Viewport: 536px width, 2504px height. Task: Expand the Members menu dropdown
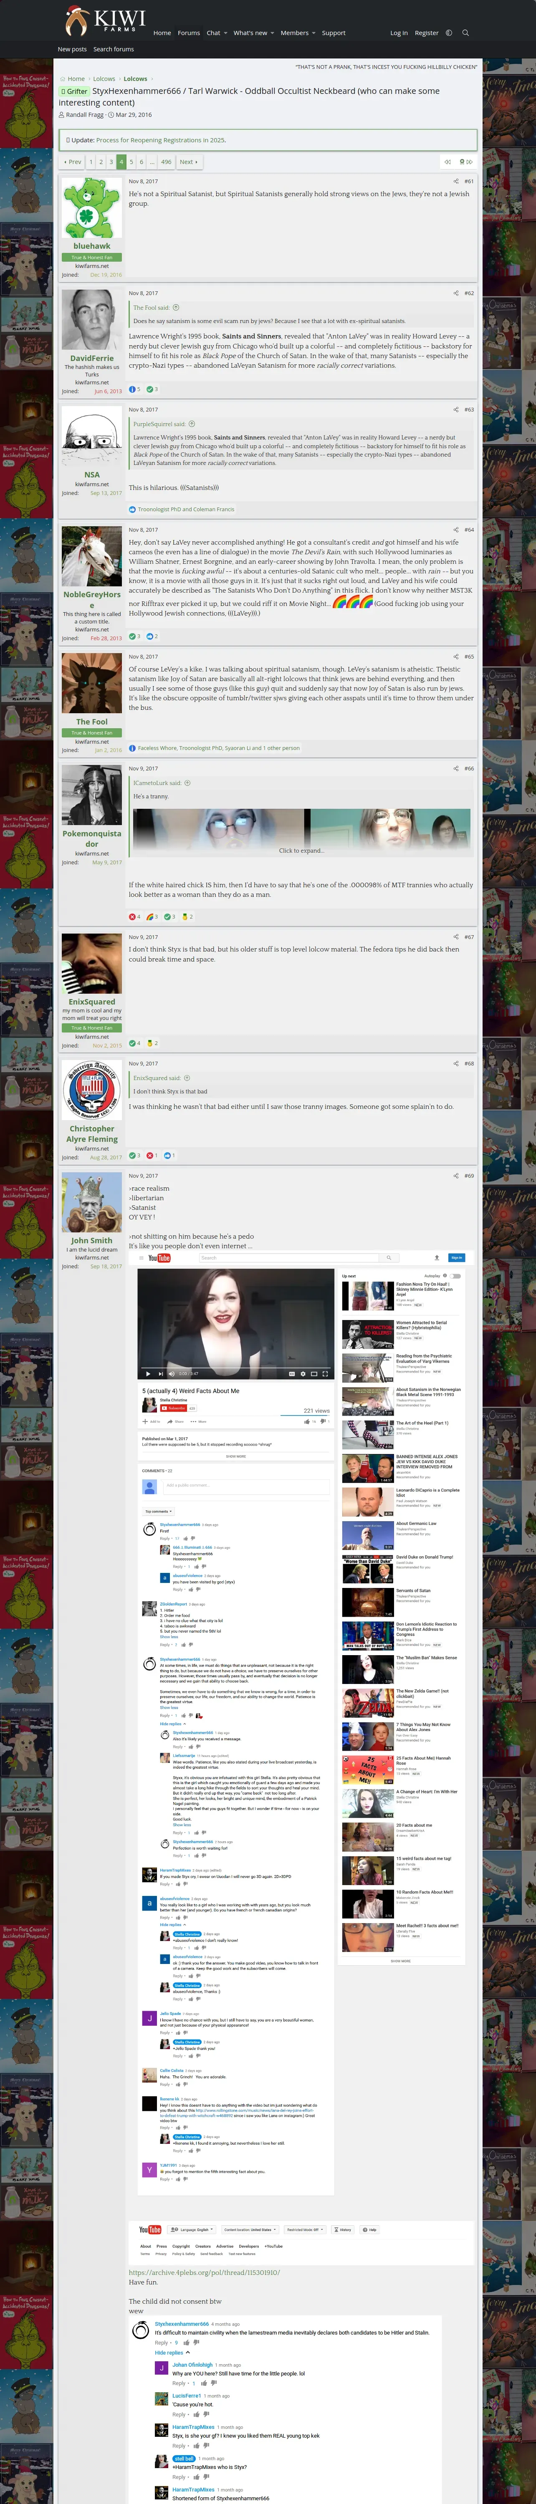pyautogui.click(x=313, y=33)
